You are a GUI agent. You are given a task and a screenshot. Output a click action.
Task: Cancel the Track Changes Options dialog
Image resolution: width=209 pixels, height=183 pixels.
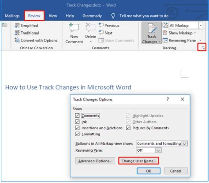coord(176,171)
